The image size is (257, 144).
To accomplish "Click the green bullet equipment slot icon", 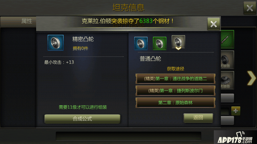I will click(x=227, y=39).
